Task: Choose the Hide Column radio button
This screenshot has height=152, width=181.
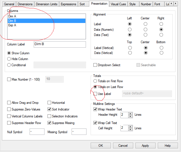Action: (9, 59)
